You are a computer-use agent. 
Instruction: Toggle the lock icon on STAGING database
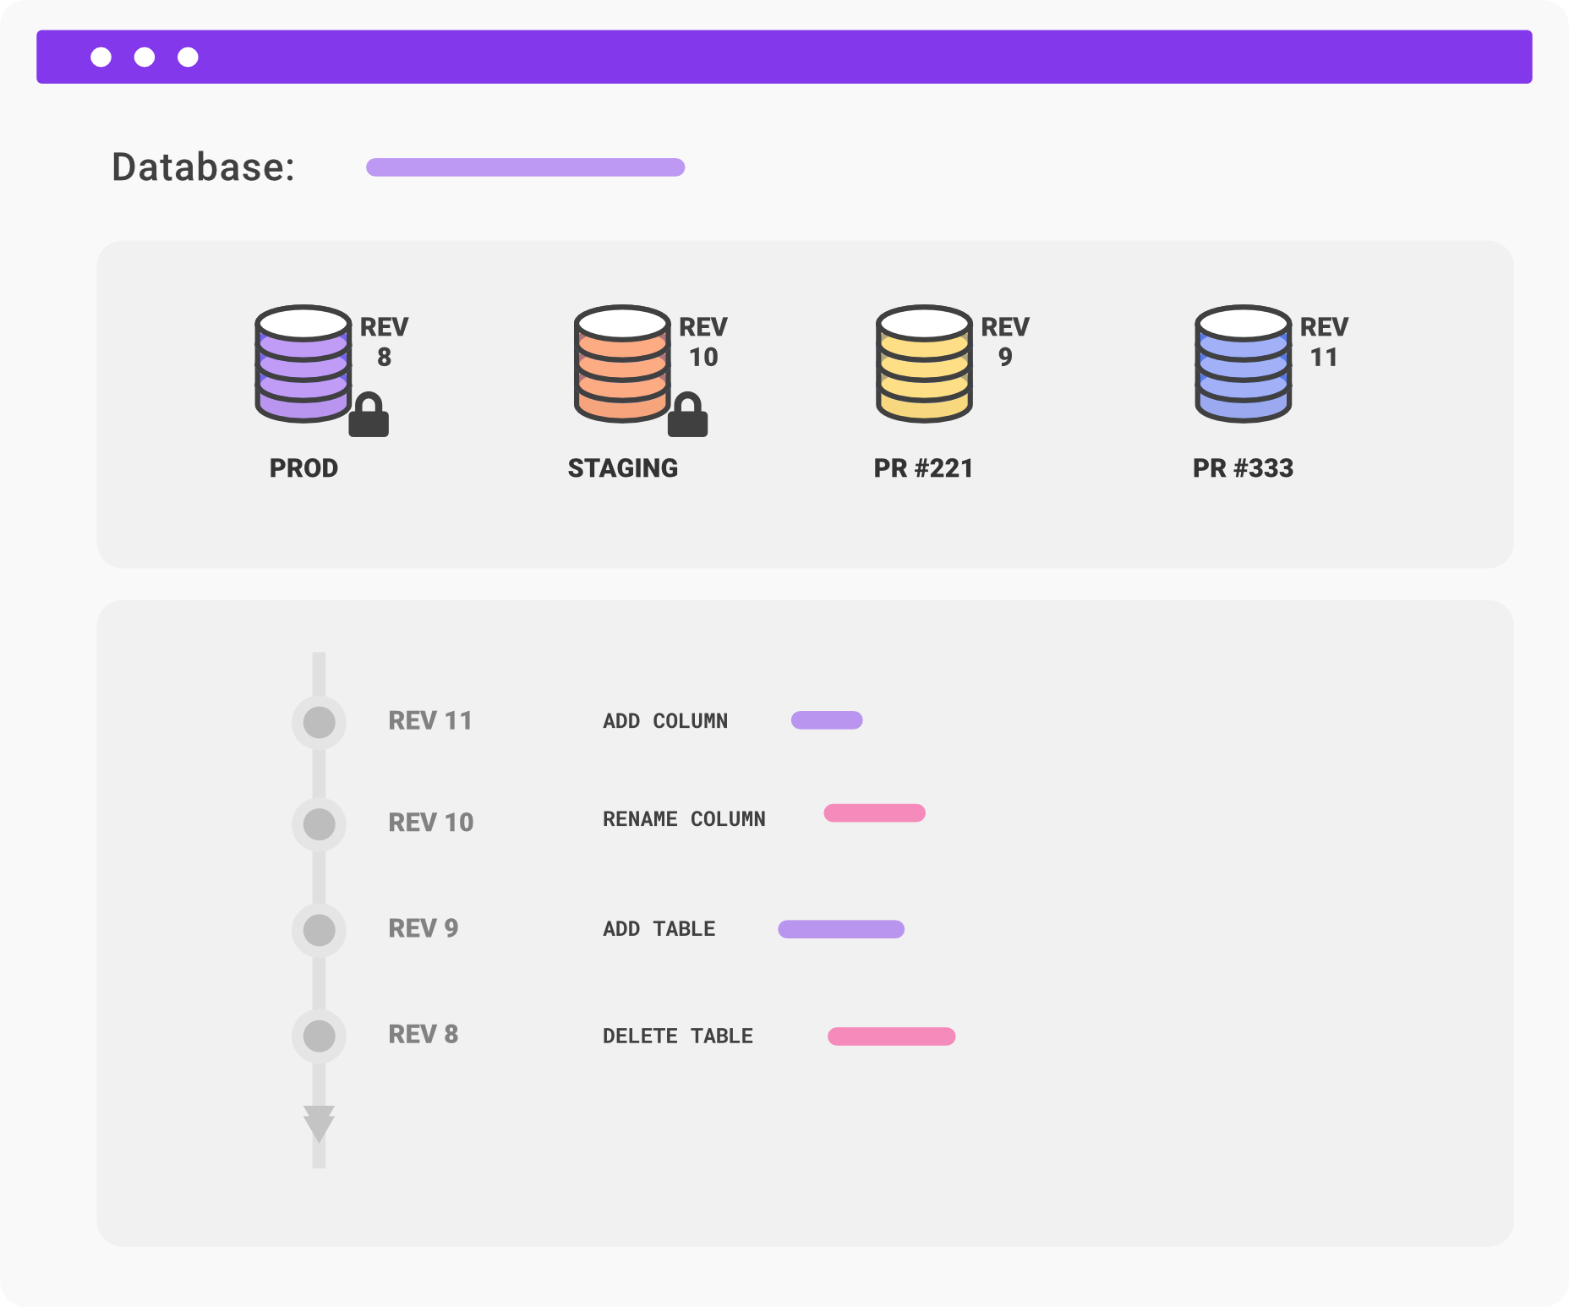pos(687,416)
